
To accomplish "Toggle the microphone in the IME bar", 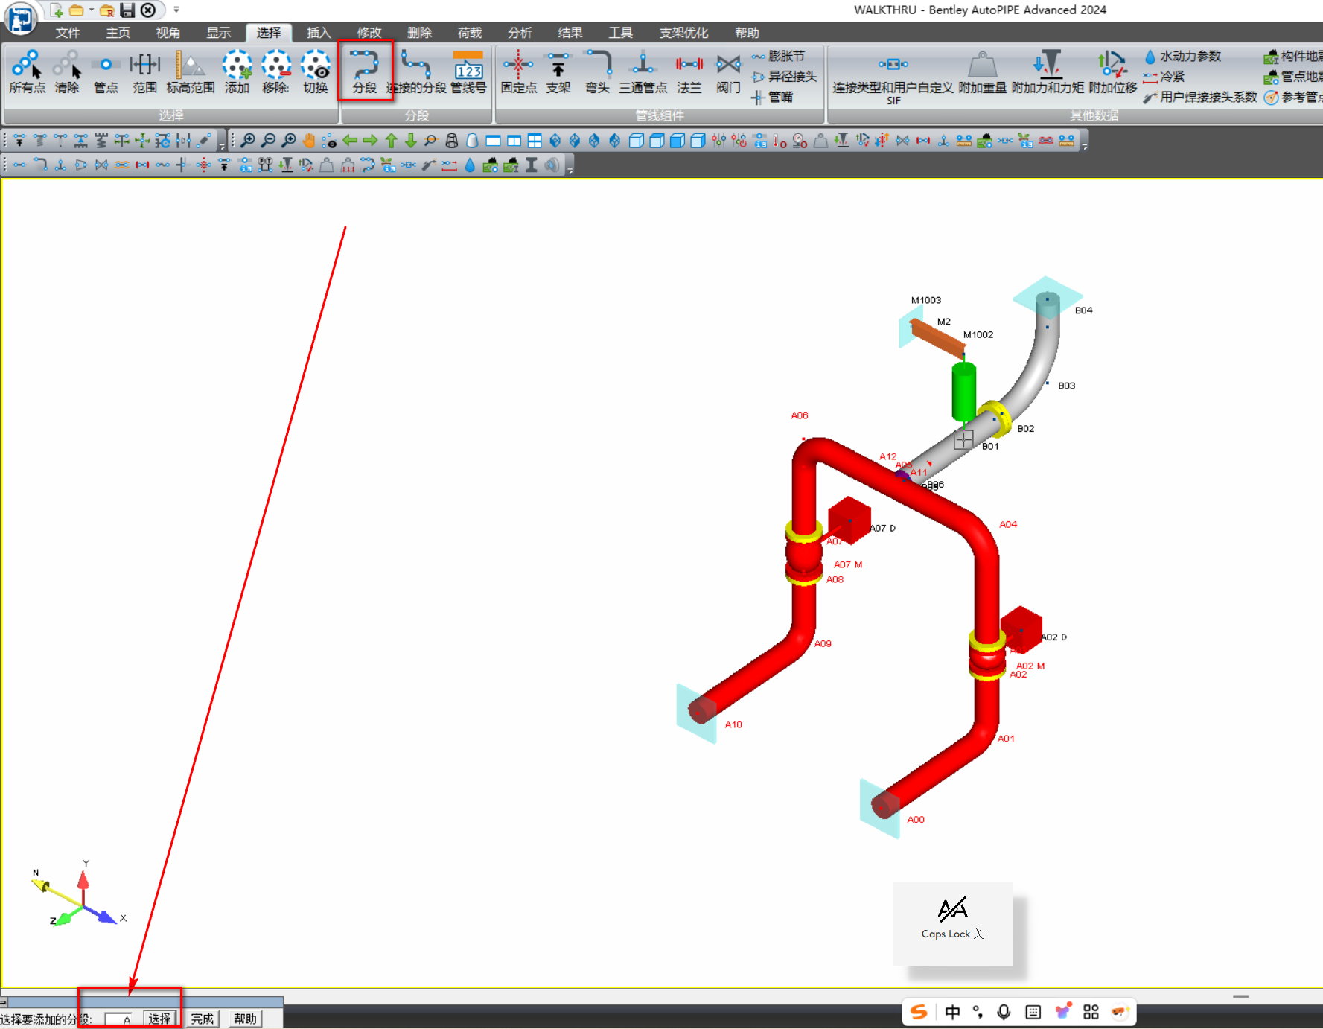I will tap(1004, 1012).
